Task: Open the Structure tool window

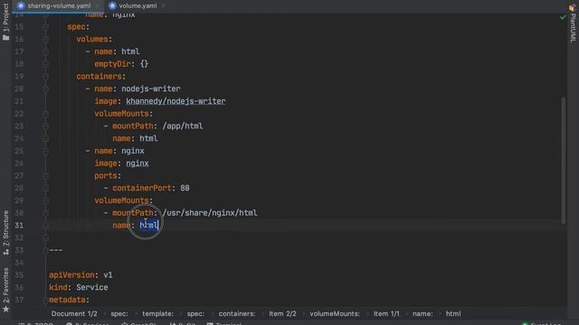Action: [x=6, y=232]
